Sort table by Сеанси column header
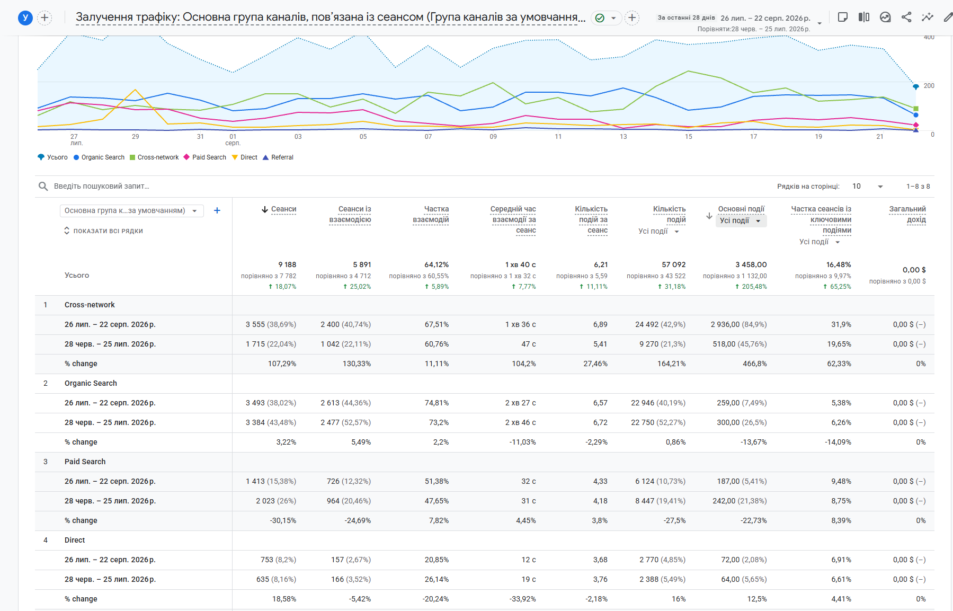 pos(279,209)
